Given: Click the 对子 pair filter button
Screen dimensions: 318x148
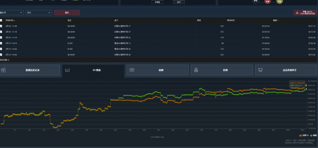Looking at the screenshot, I should pos(179,2).
